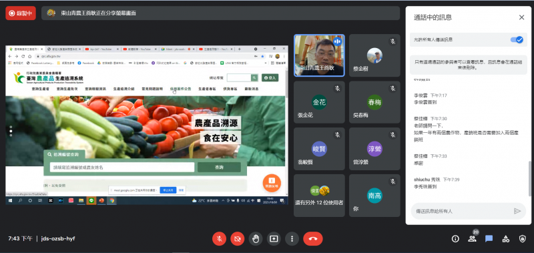The image size is (534, 253).
Task: Raise hand using the hand icon
Action: 256,239
